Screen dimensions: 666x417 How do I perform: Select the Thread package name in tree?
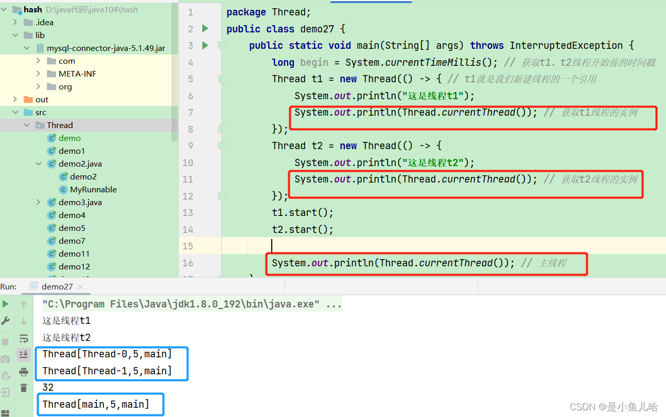(x=60, y=125)
